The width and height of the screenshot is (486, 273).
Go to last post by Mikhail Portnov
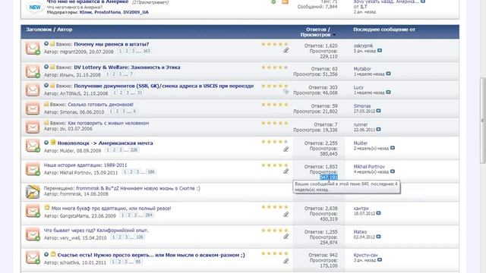[x=393, y=171]
